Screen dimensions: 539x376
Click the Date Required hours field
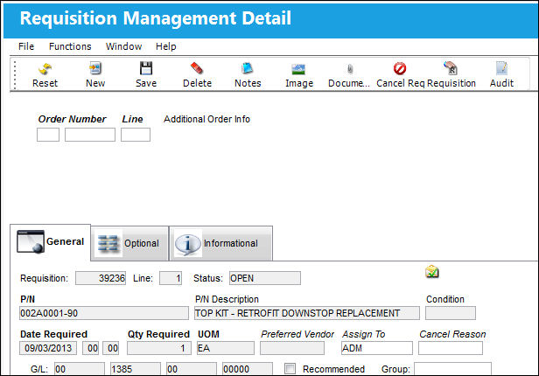[x=90, y=348]
